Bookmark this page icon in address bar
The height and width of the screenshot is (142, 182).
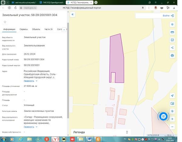coord(143,8)
